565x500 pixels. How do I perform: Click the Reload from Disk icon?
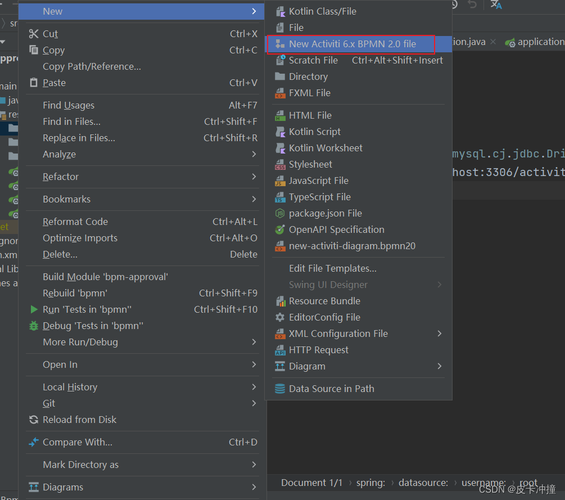pos(34,420)
